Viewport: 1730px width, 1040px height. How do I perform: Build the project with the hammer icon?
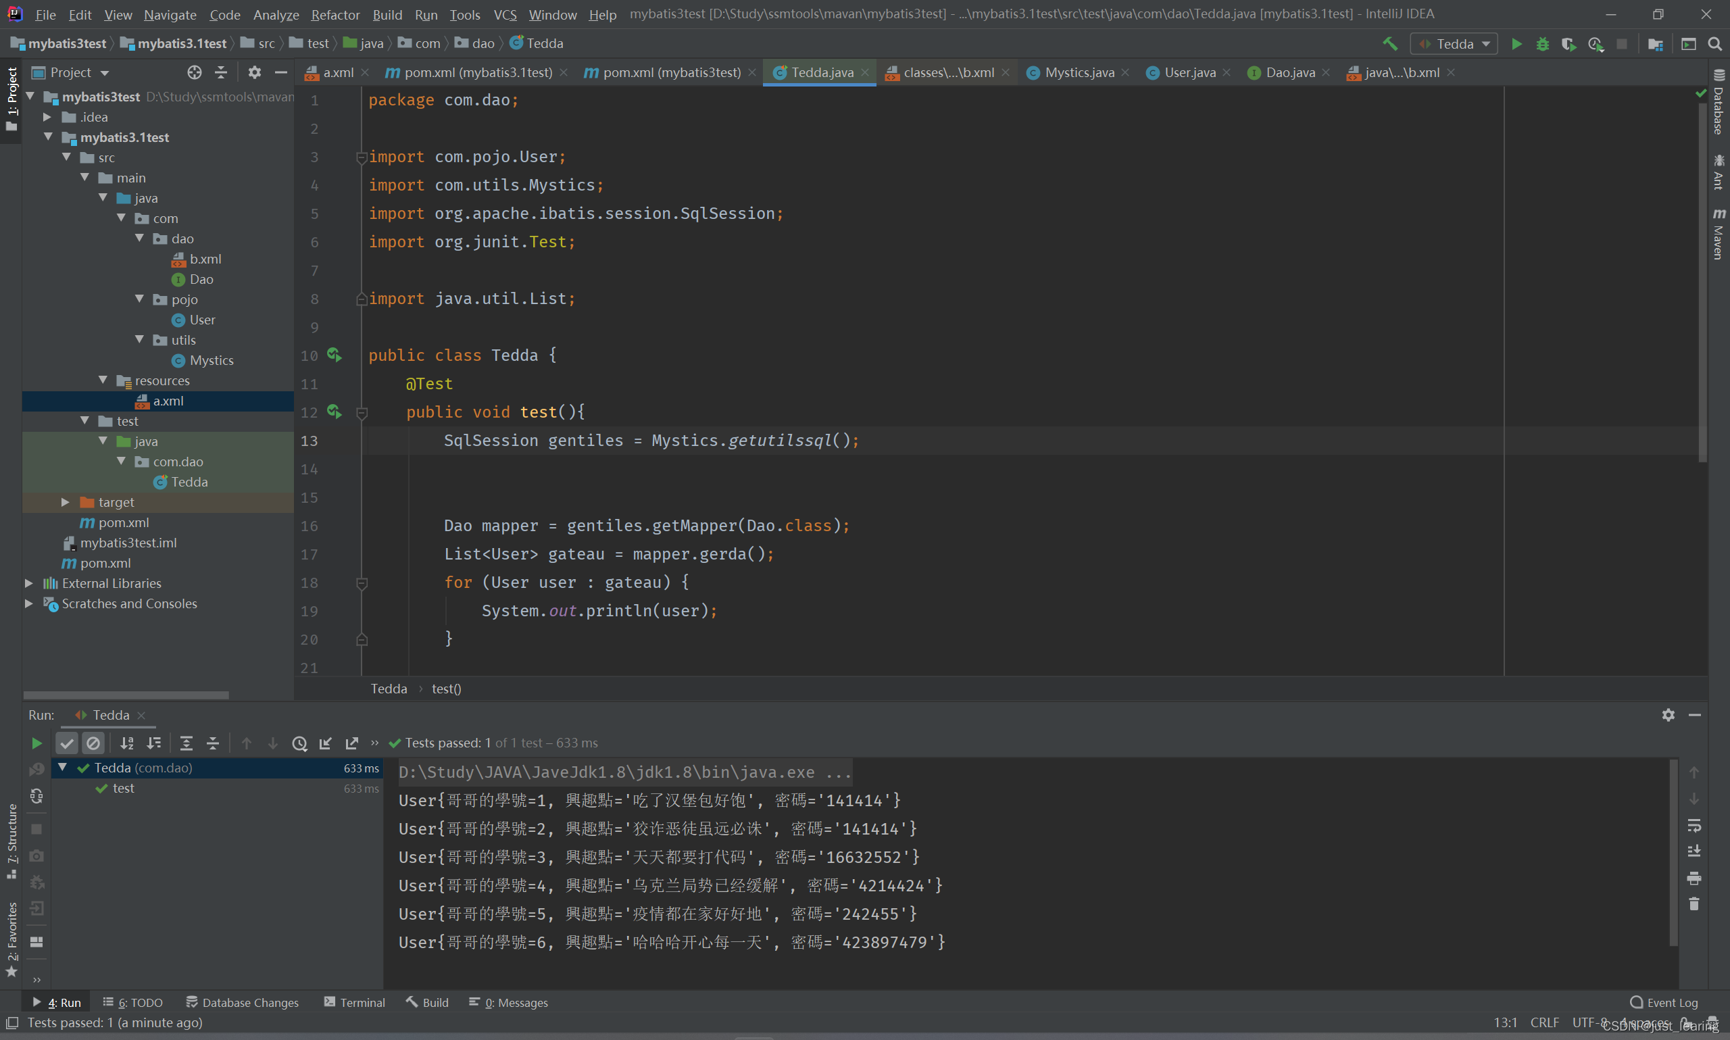pos(1389,43)
